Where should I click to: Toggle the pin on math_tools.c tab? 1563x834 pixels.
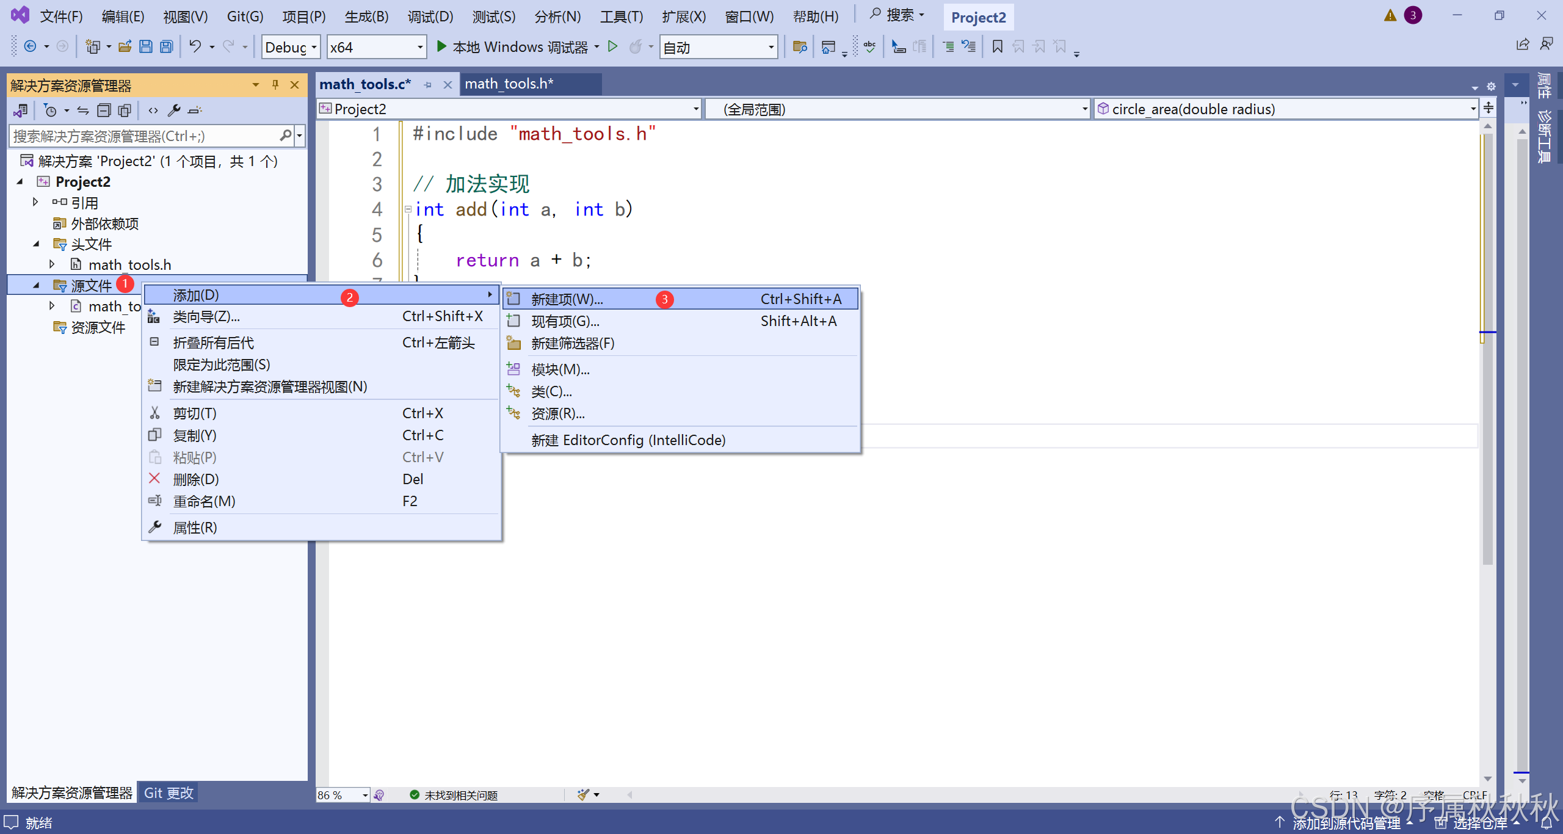[427, 85]
